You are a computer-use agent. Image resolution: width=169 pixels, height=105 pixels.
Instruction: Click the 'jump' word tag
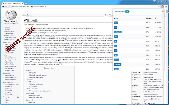[116, 60]
